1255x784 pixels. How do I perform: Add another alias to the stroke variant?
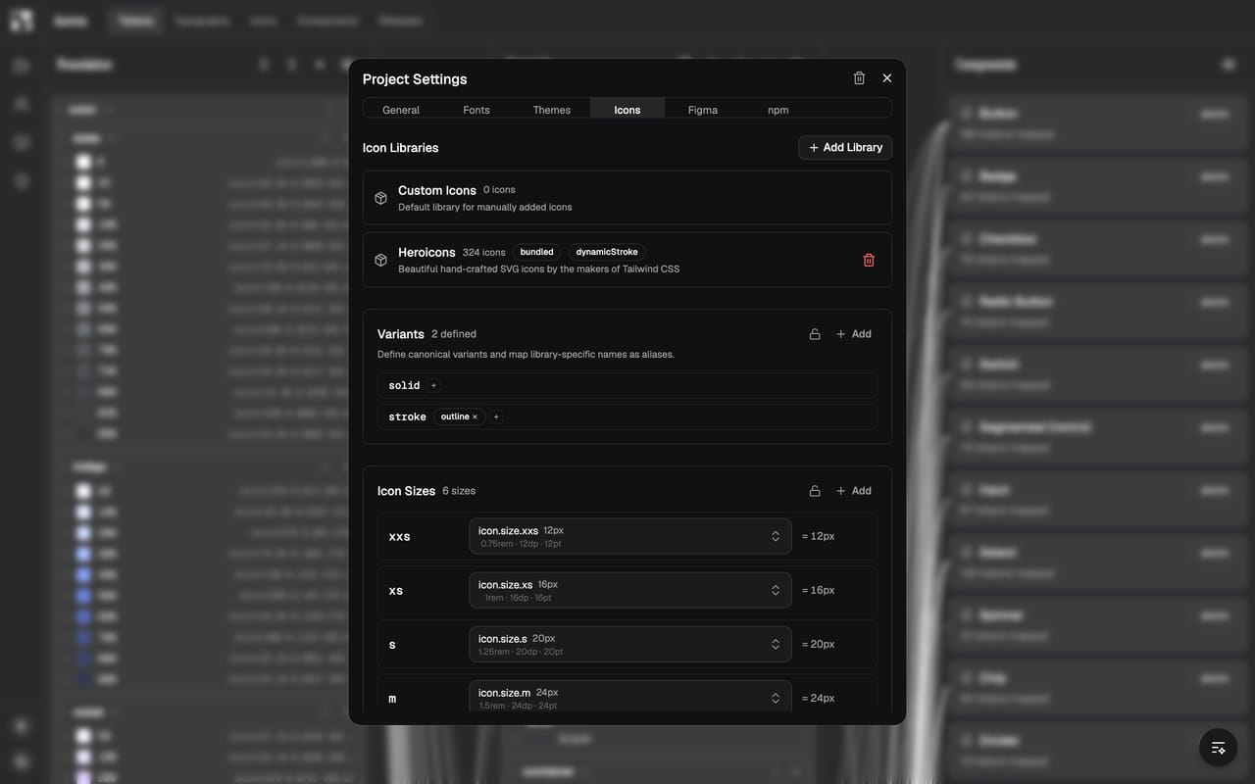[496, 416]
